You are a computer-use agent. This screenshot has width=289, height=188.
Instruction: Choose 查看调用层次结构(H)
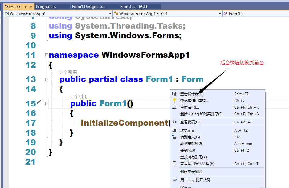tap(218, 163)
